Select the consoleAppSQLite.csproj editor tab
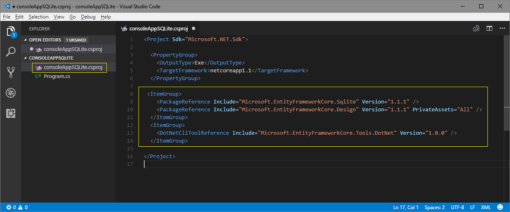Image resolution: width=510 pixels, height=212 pixels. pos(158,28)
